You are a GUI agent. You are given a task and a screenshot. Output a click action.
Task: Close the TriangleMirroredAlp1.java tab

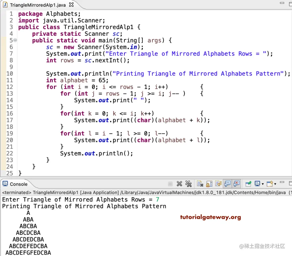coord(71,5)
